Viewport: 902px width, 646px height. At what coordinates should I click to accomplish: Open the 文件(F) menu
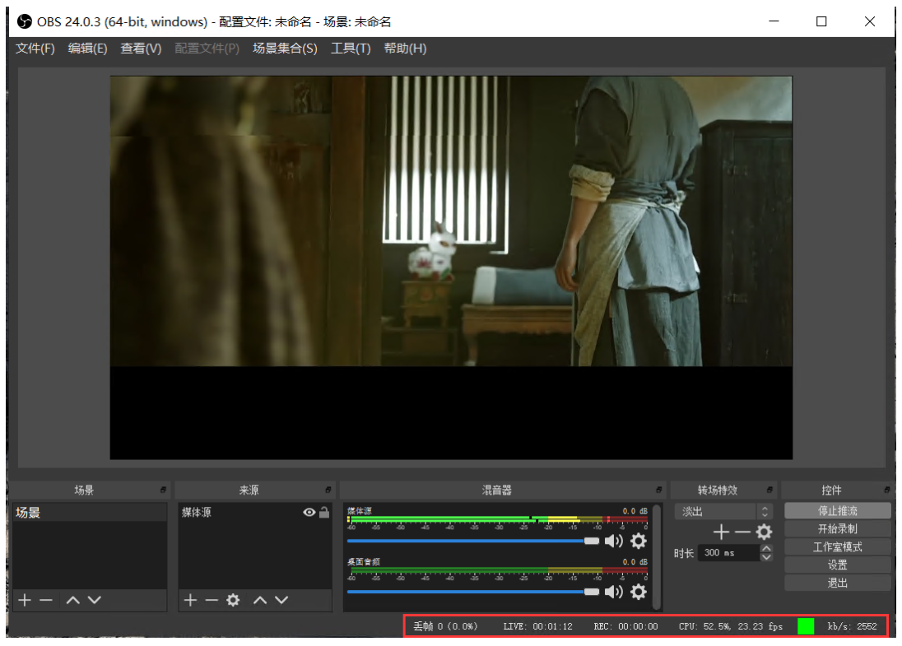(35, 49)
